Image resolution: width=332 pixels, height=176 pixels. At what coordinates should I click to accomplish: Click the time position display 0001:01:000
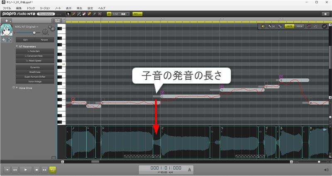point(166,168)
